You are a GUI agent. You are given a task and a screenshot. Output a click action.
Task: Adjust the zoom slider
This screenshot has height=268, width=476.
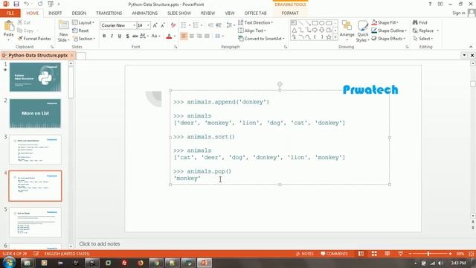click(428, 254)
